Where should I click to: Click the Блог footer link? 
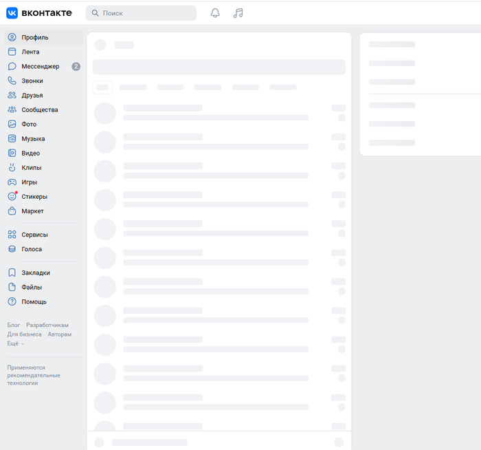click(x=14, y=325)
